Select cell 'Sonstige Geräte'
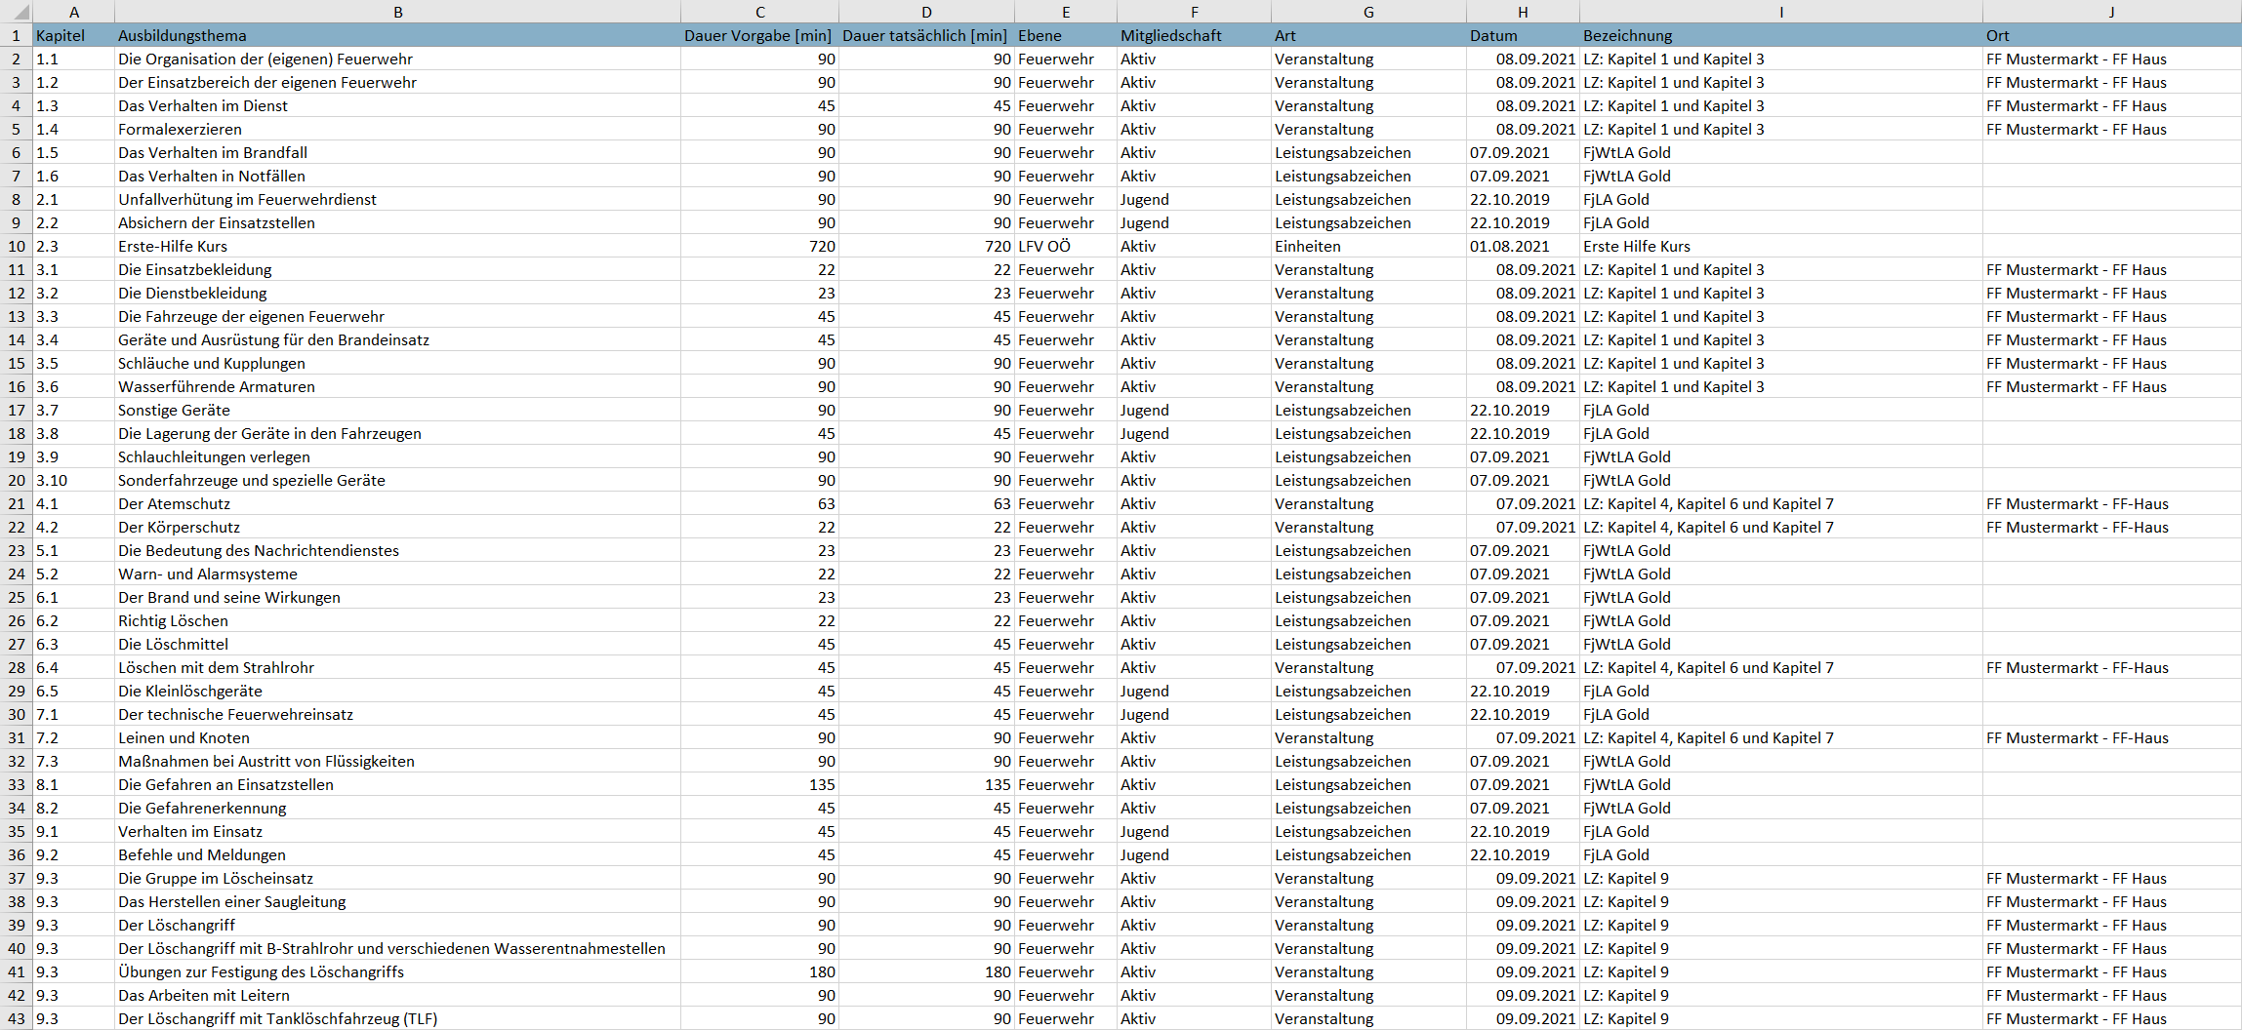Viewport: 2242px width, 1030px height. (397, 410)
